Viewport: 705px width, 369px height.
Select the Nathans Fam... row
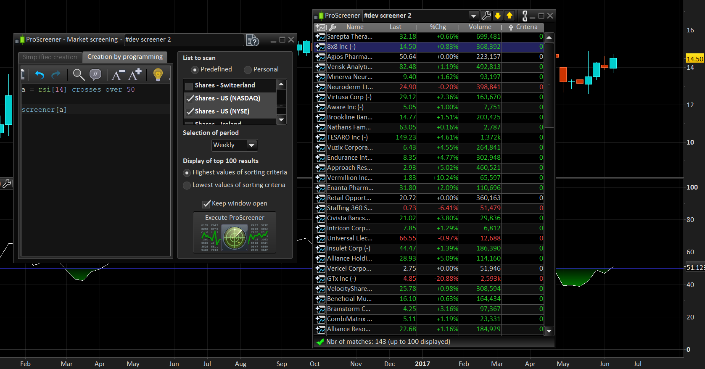click(x=429, y=127)
